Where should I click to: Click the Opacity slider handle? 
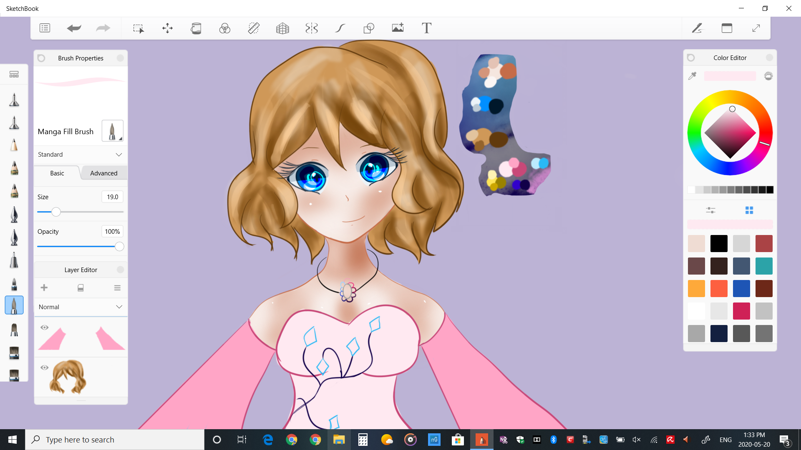(119, 247)
